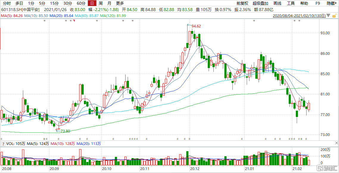
Task: Click the red volume MA(10): 128万 label
Action: point(63,143)
